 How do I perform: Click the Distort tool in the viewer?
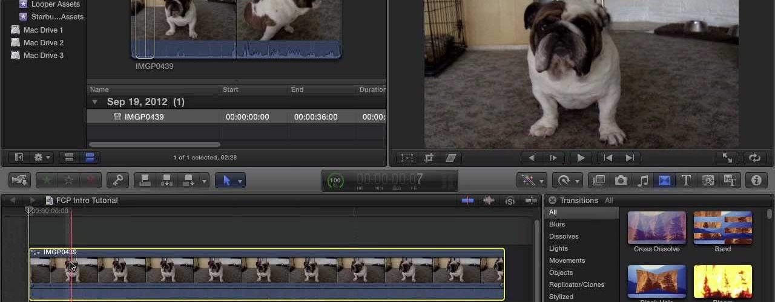coord(450,158)
